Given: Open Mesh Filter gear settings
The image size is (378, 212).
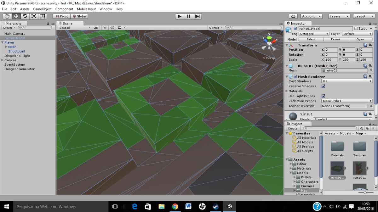Looking at the screenshot, I should pos(370,66).
